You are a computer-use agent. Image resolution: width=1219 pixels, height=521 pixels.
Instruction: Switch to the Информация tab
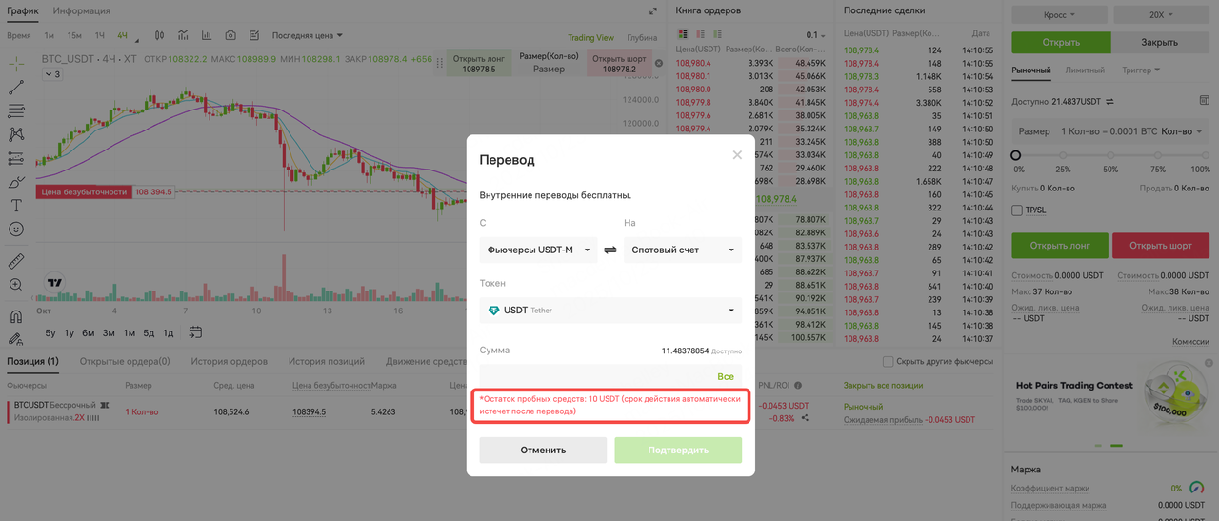(82, 11)
